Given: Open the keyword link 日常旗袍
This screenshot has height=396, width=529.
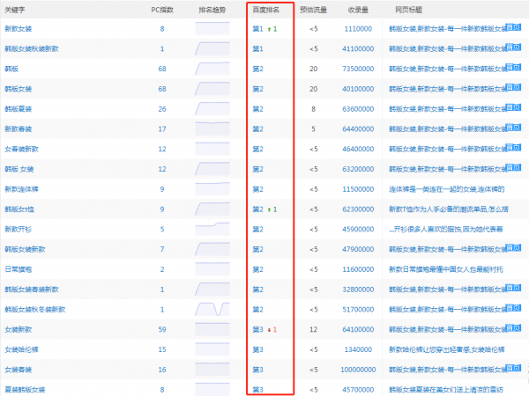Looking at the screenshot, I should (18, 269).
